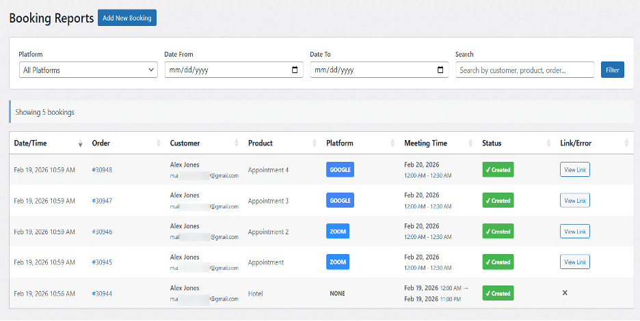Click Created status badge for Hotel order
This screenshot has height=321, width=640.
tap(498, 293)
